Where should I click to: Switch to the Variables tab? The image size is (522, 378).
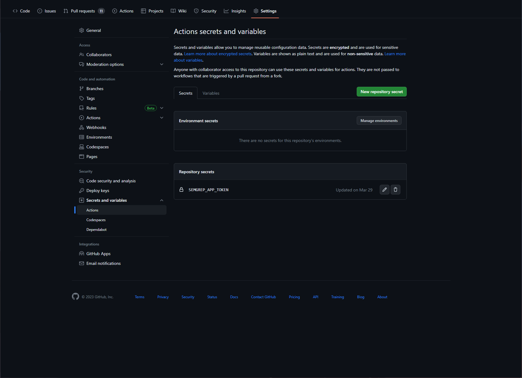coord(211,93)
